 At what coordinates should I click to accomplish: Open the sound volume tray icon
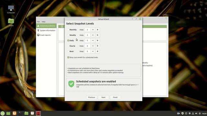196,113
